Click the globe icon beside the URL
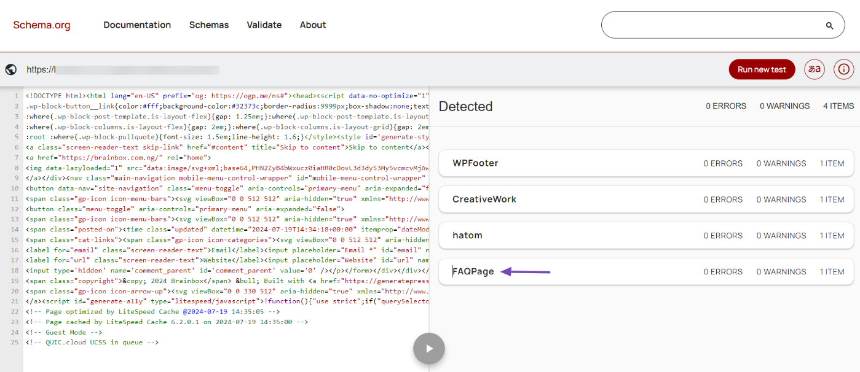This screenshot has width=860, height=372. (11, 69)
